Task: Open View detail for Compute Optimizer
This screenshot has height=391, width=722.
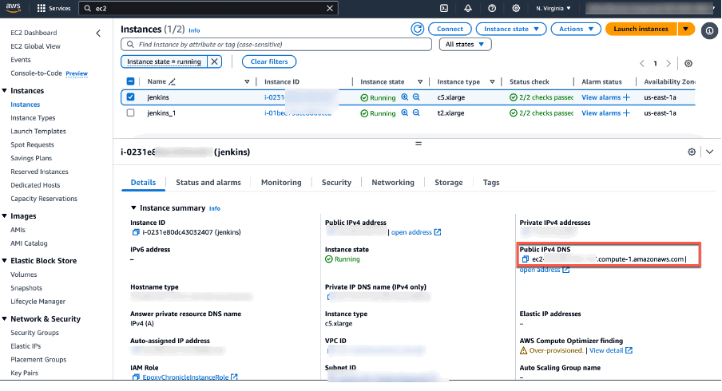Action: 610,350
